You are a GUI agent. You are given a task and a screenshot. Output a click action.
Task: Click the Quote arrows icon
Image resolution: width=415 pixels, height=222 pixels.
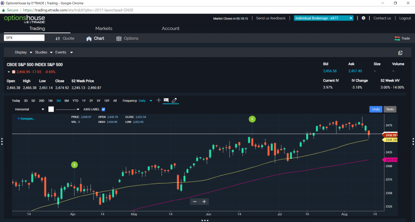coord(58,38)
